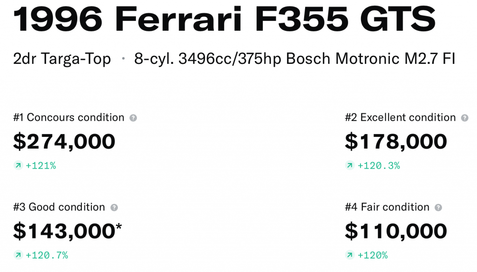Click the help icon beside Good condition
Screen dimensions: 477x272
[x=114, y=207]
